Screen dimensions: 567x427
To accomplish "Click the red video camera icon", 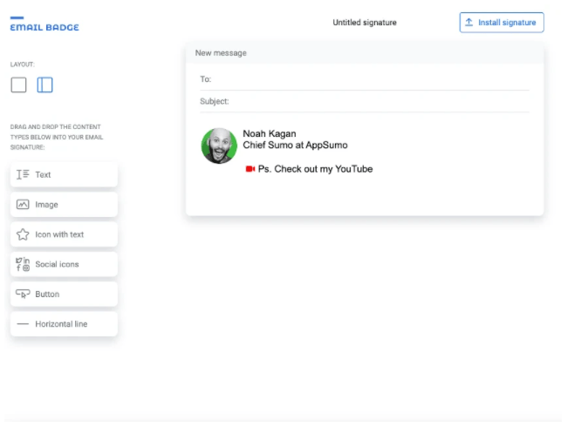I will [x=250, y=169].
